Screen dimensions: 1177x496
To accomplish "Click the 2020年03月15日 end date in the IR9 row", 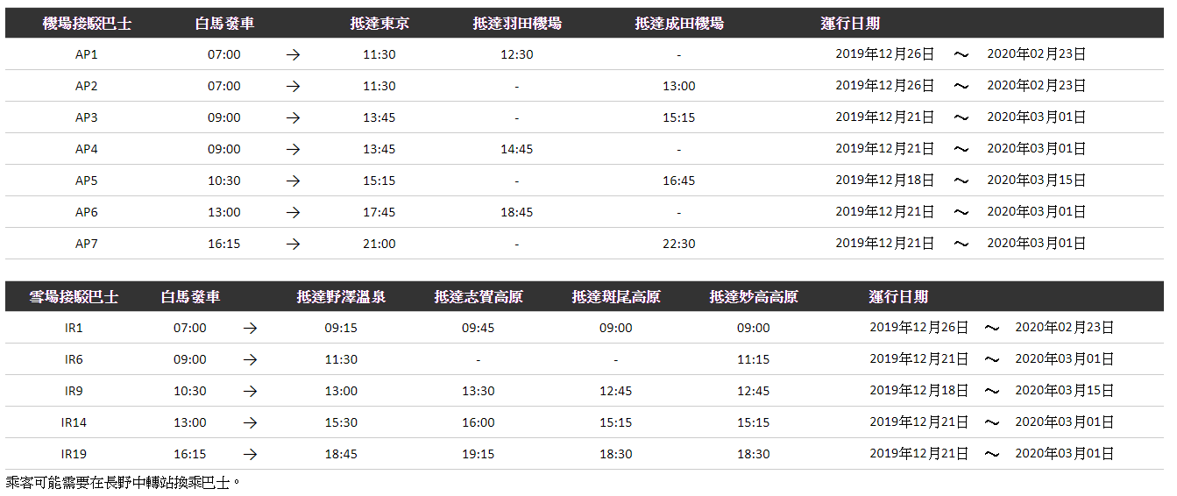I will click(x=1064, y=391).
